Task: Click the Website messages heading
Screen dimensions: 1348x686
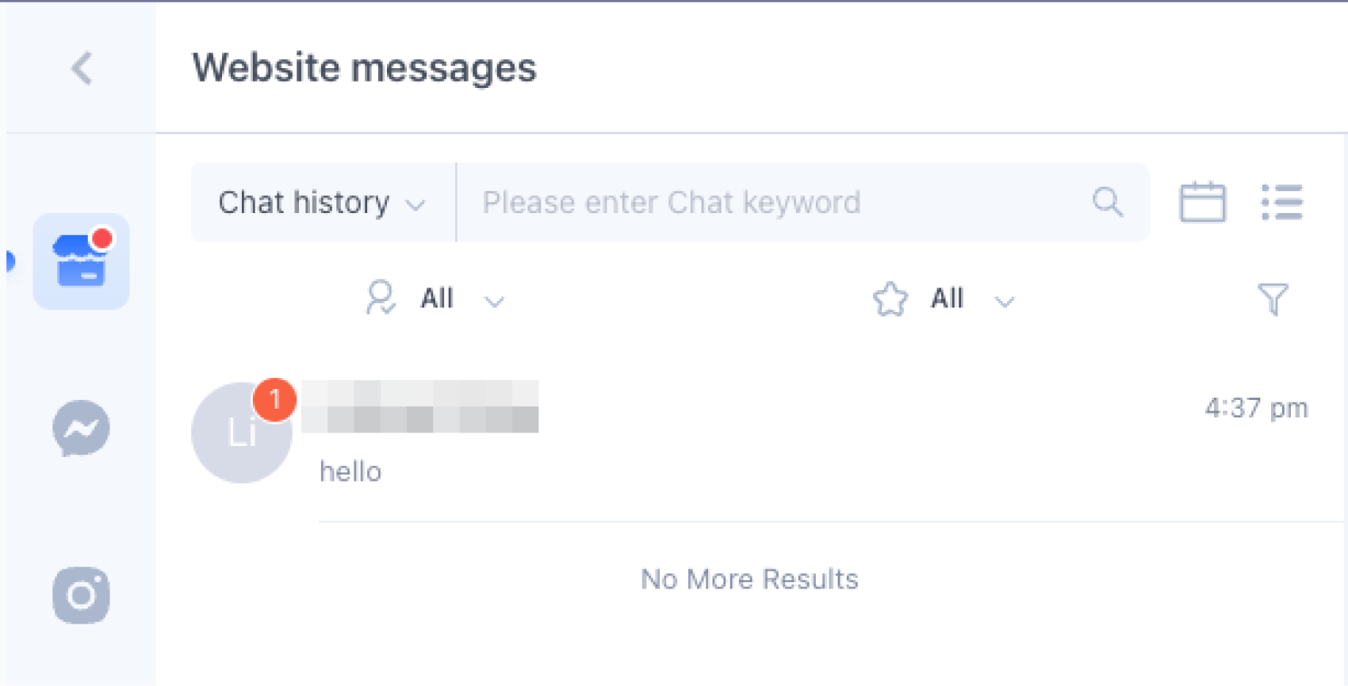Action: click(x=365, y=68)
